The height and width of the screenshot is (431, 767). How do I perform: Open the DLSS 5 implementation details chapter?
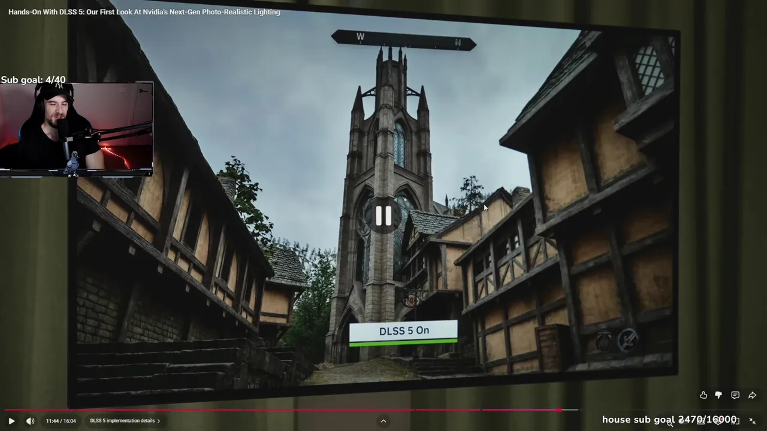[125, 421]
